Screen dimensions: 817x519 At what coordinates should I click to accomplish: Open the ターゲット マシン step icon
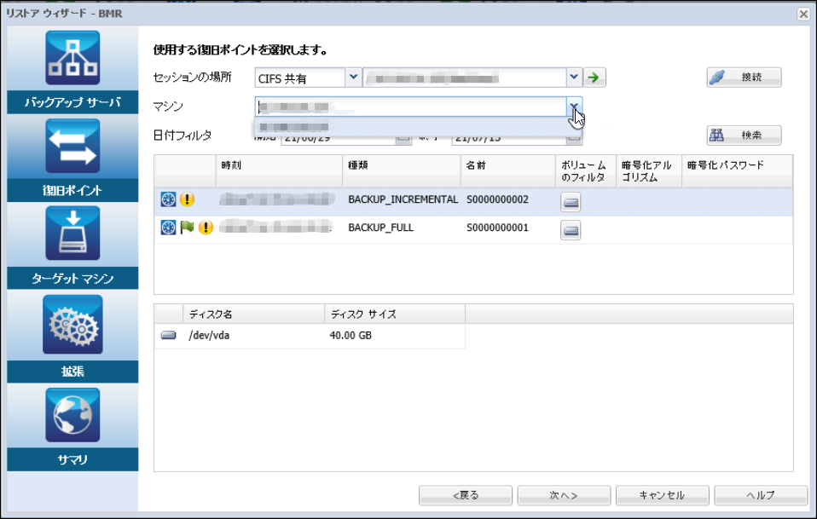click(72, 234)
